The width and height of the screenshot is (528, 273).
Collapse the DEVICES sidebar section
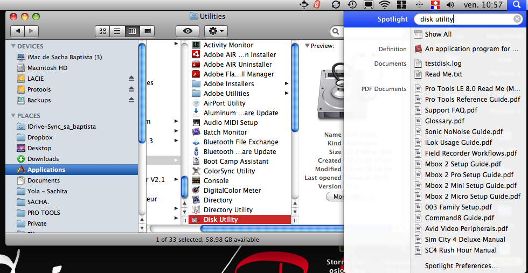pyautogui.click(x=13, y=46)
